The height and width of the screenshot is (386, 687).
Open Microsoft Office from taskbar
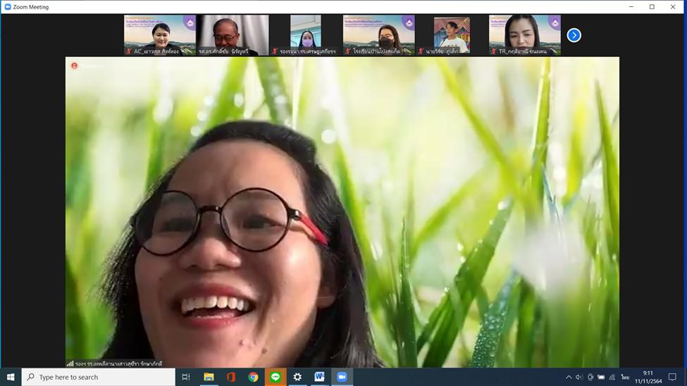[x=231, y=377]
